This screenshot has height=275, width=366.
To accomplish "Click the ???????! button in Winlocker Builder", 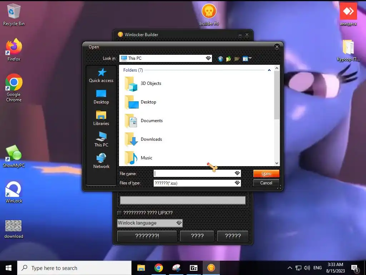I will (x=147, y=236).
